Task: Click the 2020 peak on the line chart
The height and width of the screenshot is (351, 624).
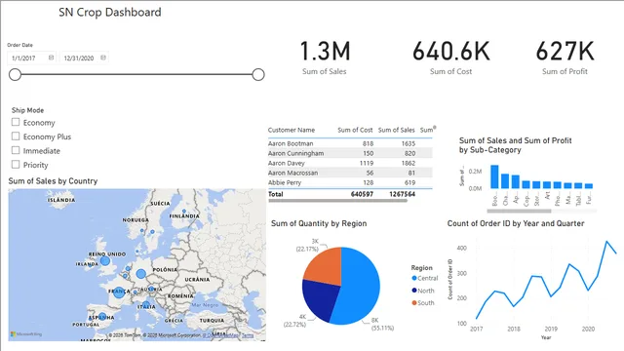Action: click(606, 241)
